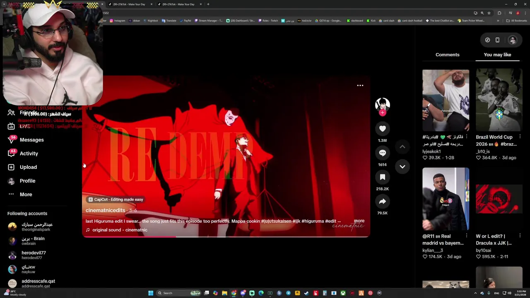Open Chrome three-dot menu
The image size is (530, 298).
525,13
